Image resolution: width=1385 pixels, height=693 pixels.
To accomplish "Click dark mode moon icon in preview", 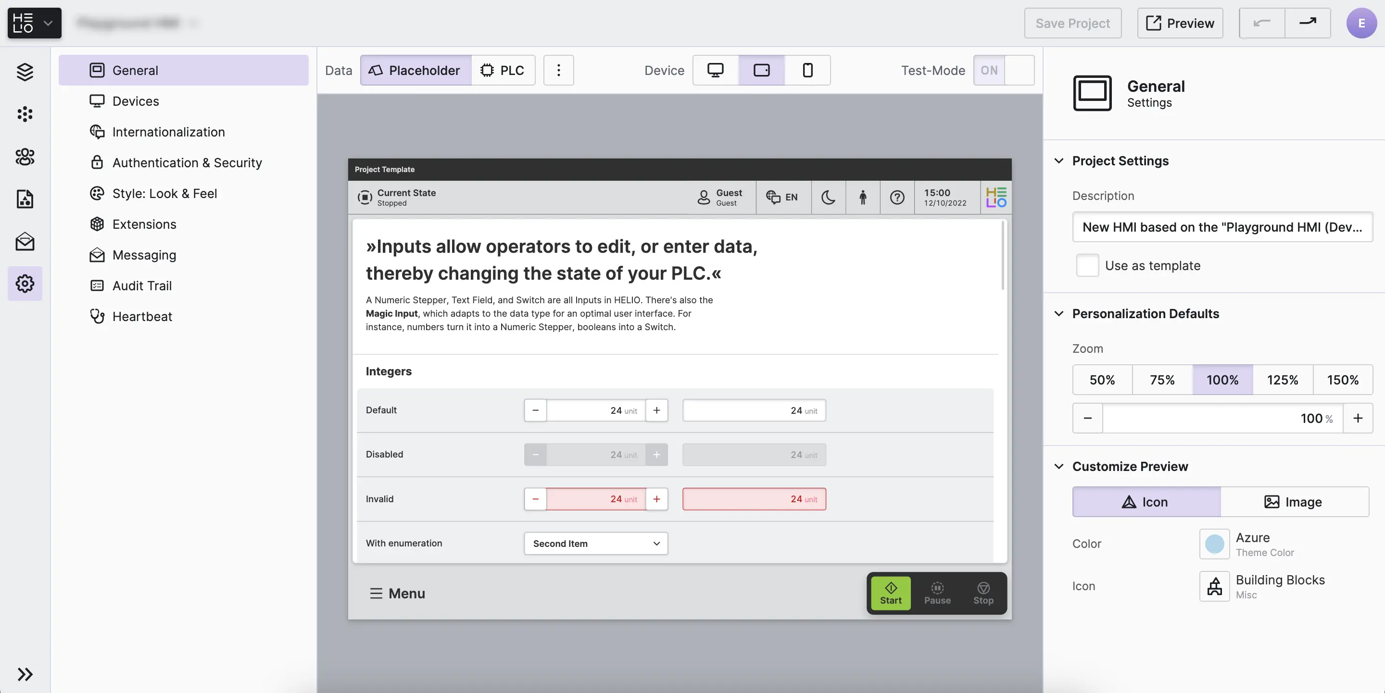I will point(828,197).
